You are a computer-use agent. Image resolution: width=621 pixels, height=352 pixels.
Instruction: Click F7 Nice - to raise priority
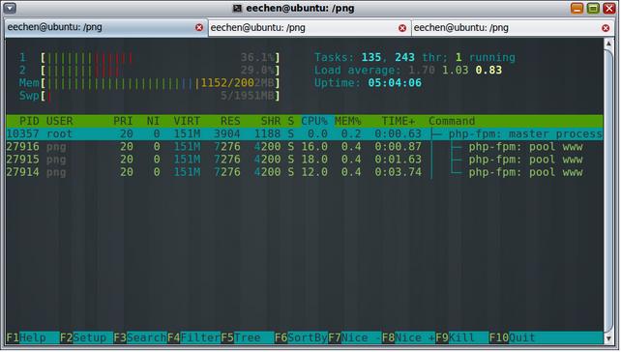coord(355,337)
